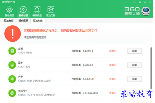Switch to the 驱动还原 tab
Screen dimensions: 155x103
tap(23, 21)
